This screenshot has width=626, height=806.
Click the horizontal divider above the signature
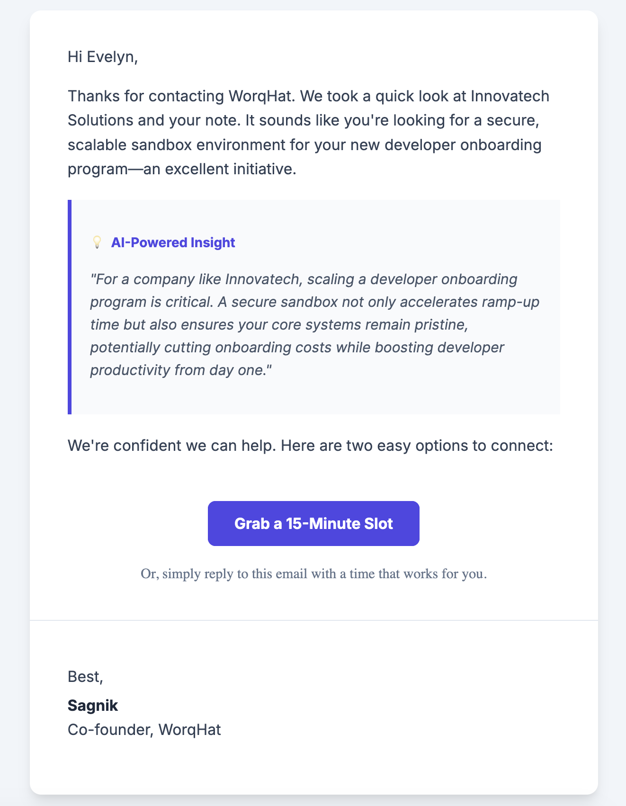313,620
